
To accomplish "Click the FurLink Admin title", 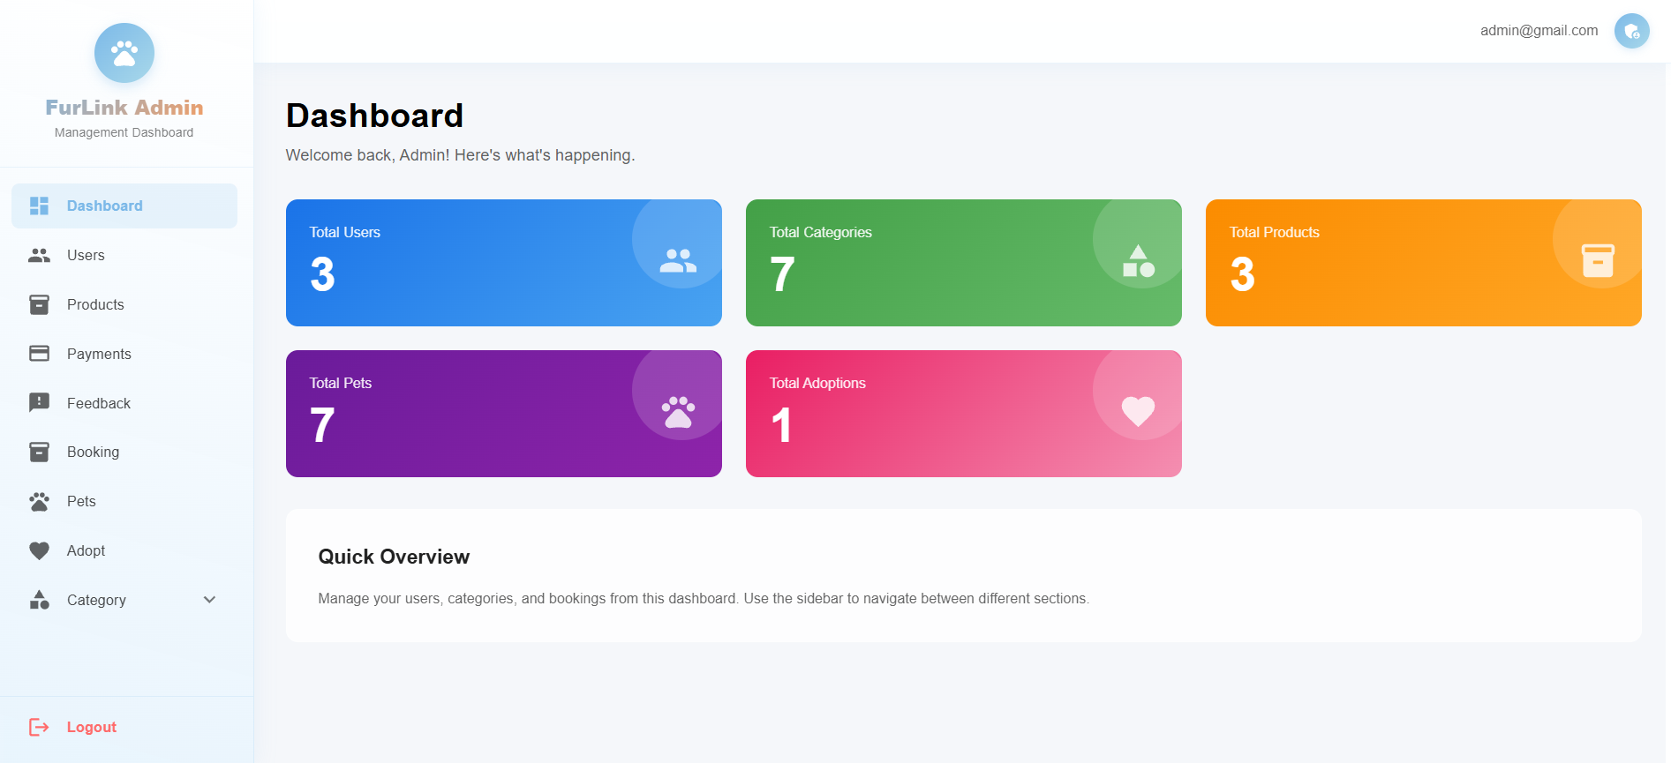I will coord(124,108).
